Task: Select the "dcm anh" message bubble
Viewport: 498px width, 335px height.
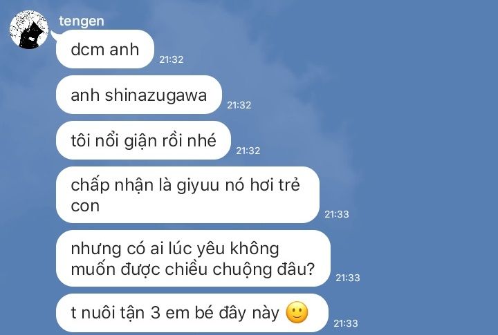Action: 105,49
